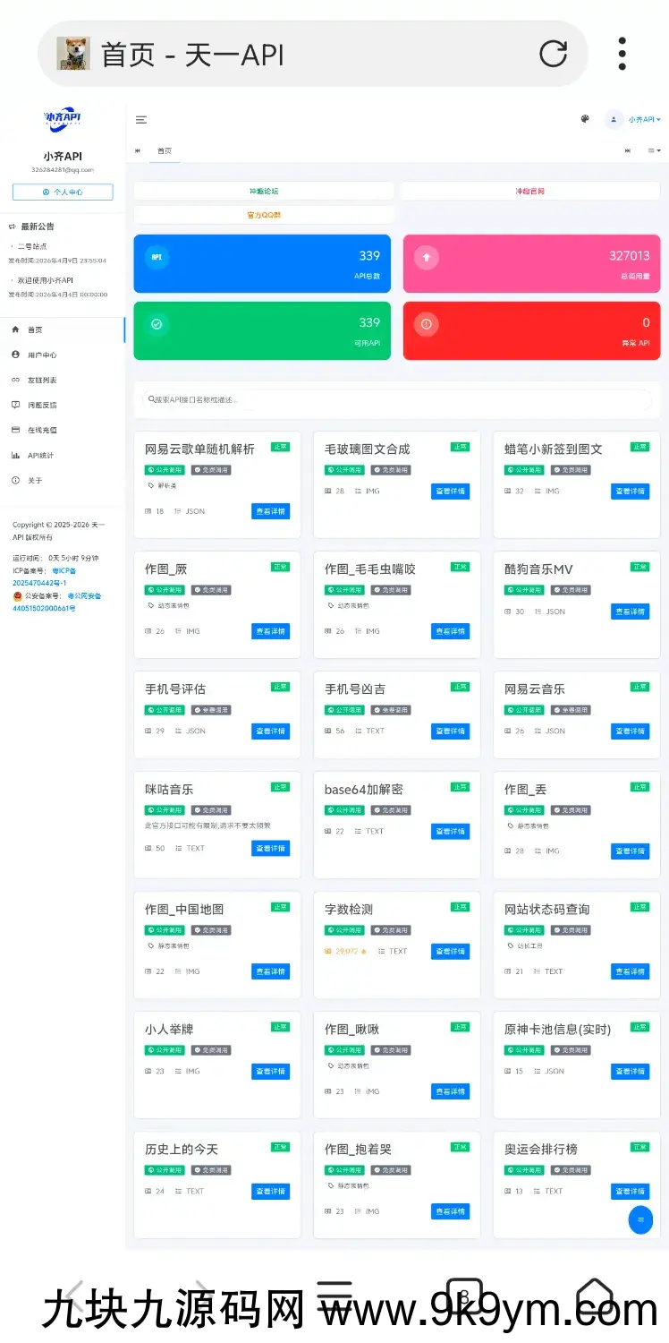Toggle the sidebar with the hamburger icon
Image resolution: width=669 pixels, height=1343 pixels.
point(141,120)
